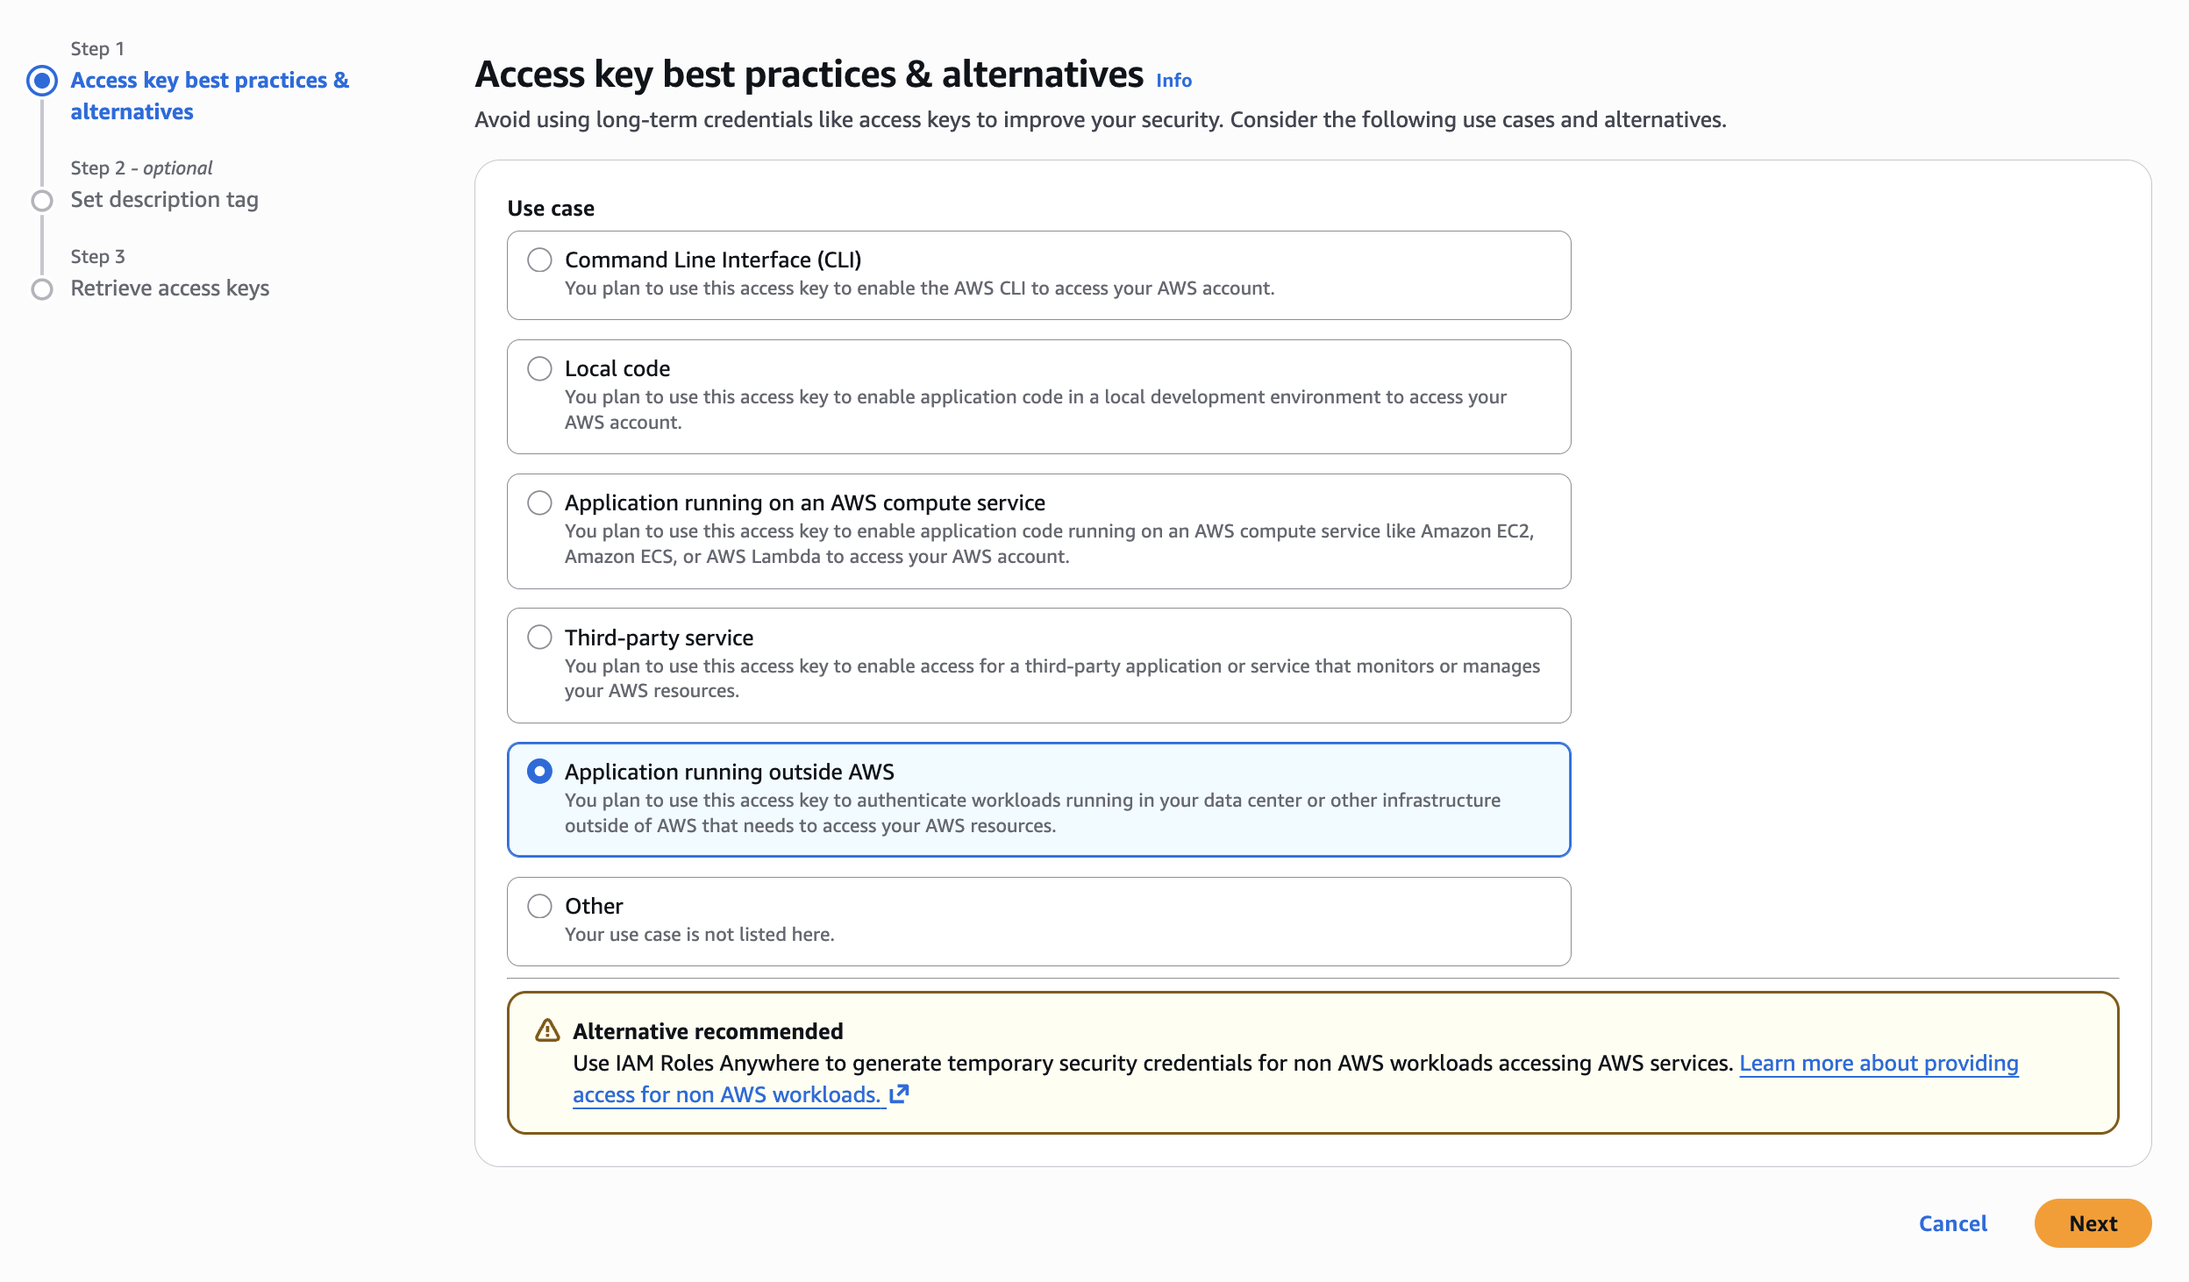
Task: Choose Application running on an AWS compute service
Action: pyautogui.click(x=539, y=502)
